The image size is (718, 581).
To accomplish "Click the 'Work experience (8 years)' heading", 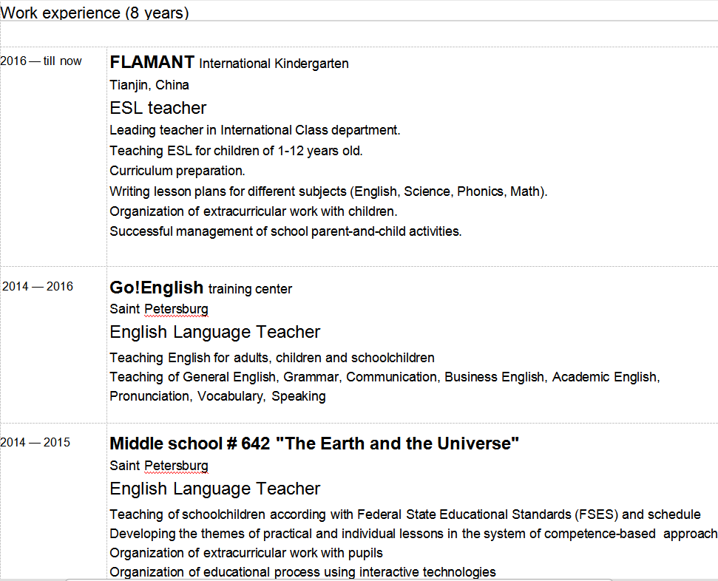I will tap(95, 13).
